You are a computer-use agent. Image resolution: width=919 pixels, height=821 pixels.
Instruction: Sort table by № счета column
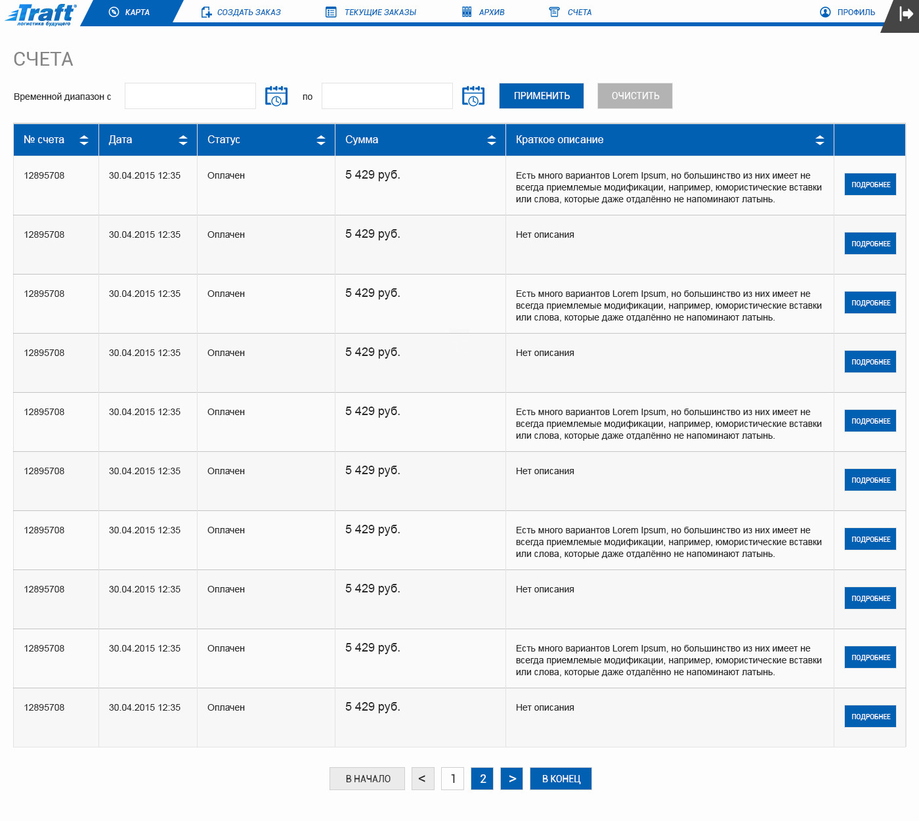click(83, 140)
